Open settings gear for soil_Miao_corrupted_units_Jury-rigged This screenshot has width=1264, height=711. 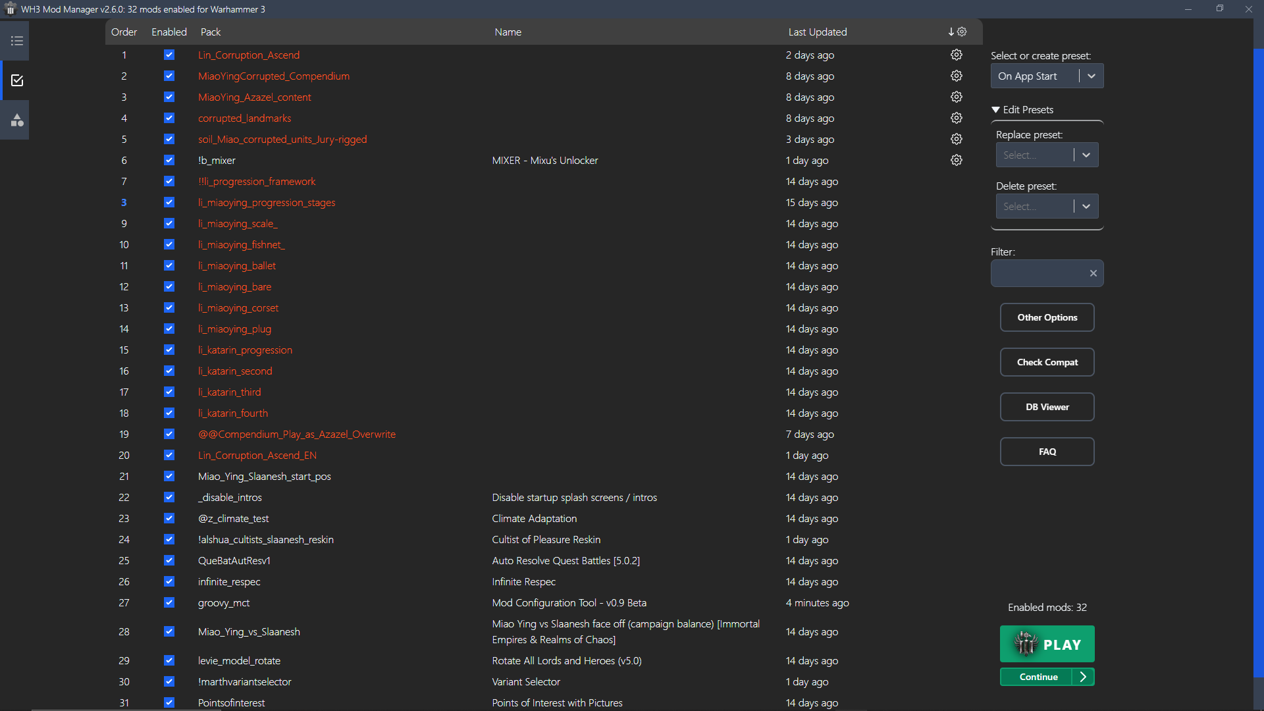[957, 139]
